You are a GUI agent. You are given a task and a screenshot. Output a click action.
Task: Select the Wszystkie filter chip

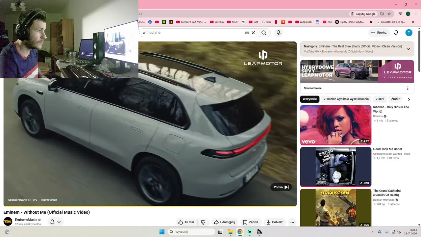click(x=310, y=99)
